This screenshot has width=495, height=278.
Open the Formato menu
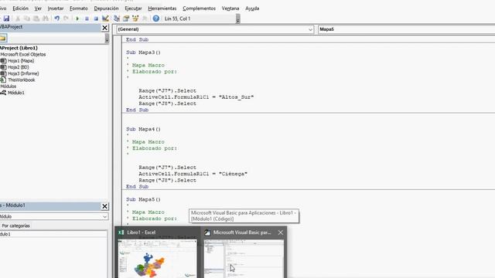pyautogui.click(x=79, y=8)
